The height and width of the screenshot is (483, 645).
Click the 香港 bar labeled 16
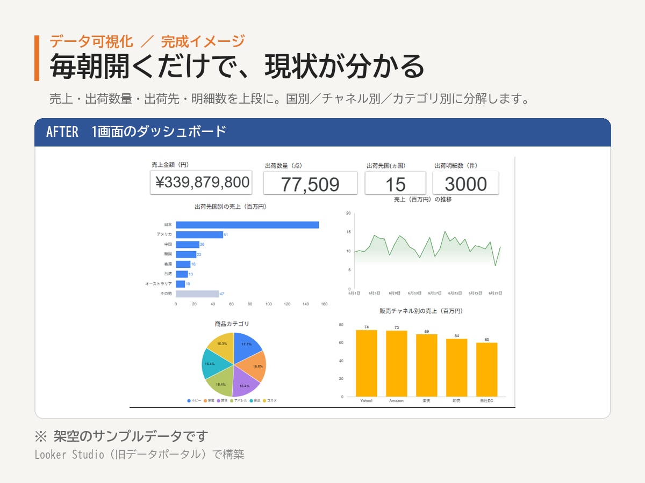183,264
